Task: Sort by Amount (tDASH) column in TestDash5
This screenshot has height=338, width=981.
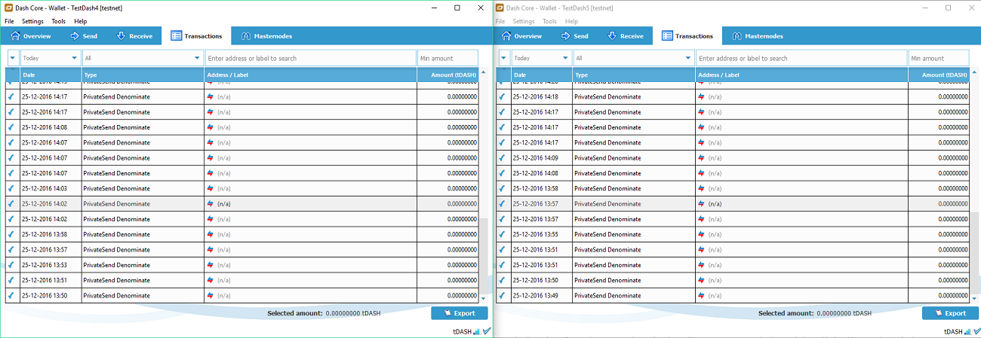Action: coord(938,75)
